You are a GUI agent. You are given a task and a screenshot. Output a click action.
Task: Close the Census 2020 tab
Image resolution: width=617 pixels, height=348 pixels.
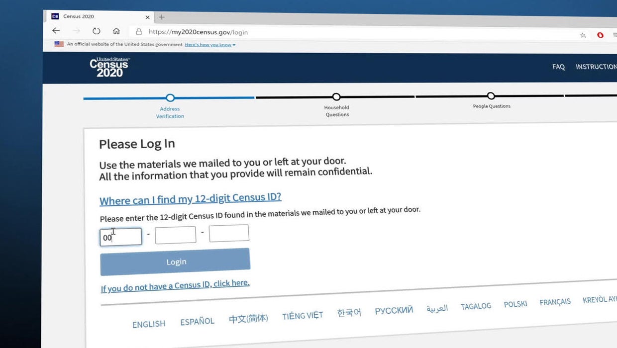(x=147, y=17)
